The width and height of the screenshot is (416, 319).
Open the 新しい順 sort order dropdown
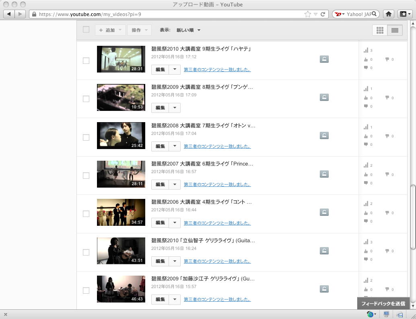(x=188, y=30)
